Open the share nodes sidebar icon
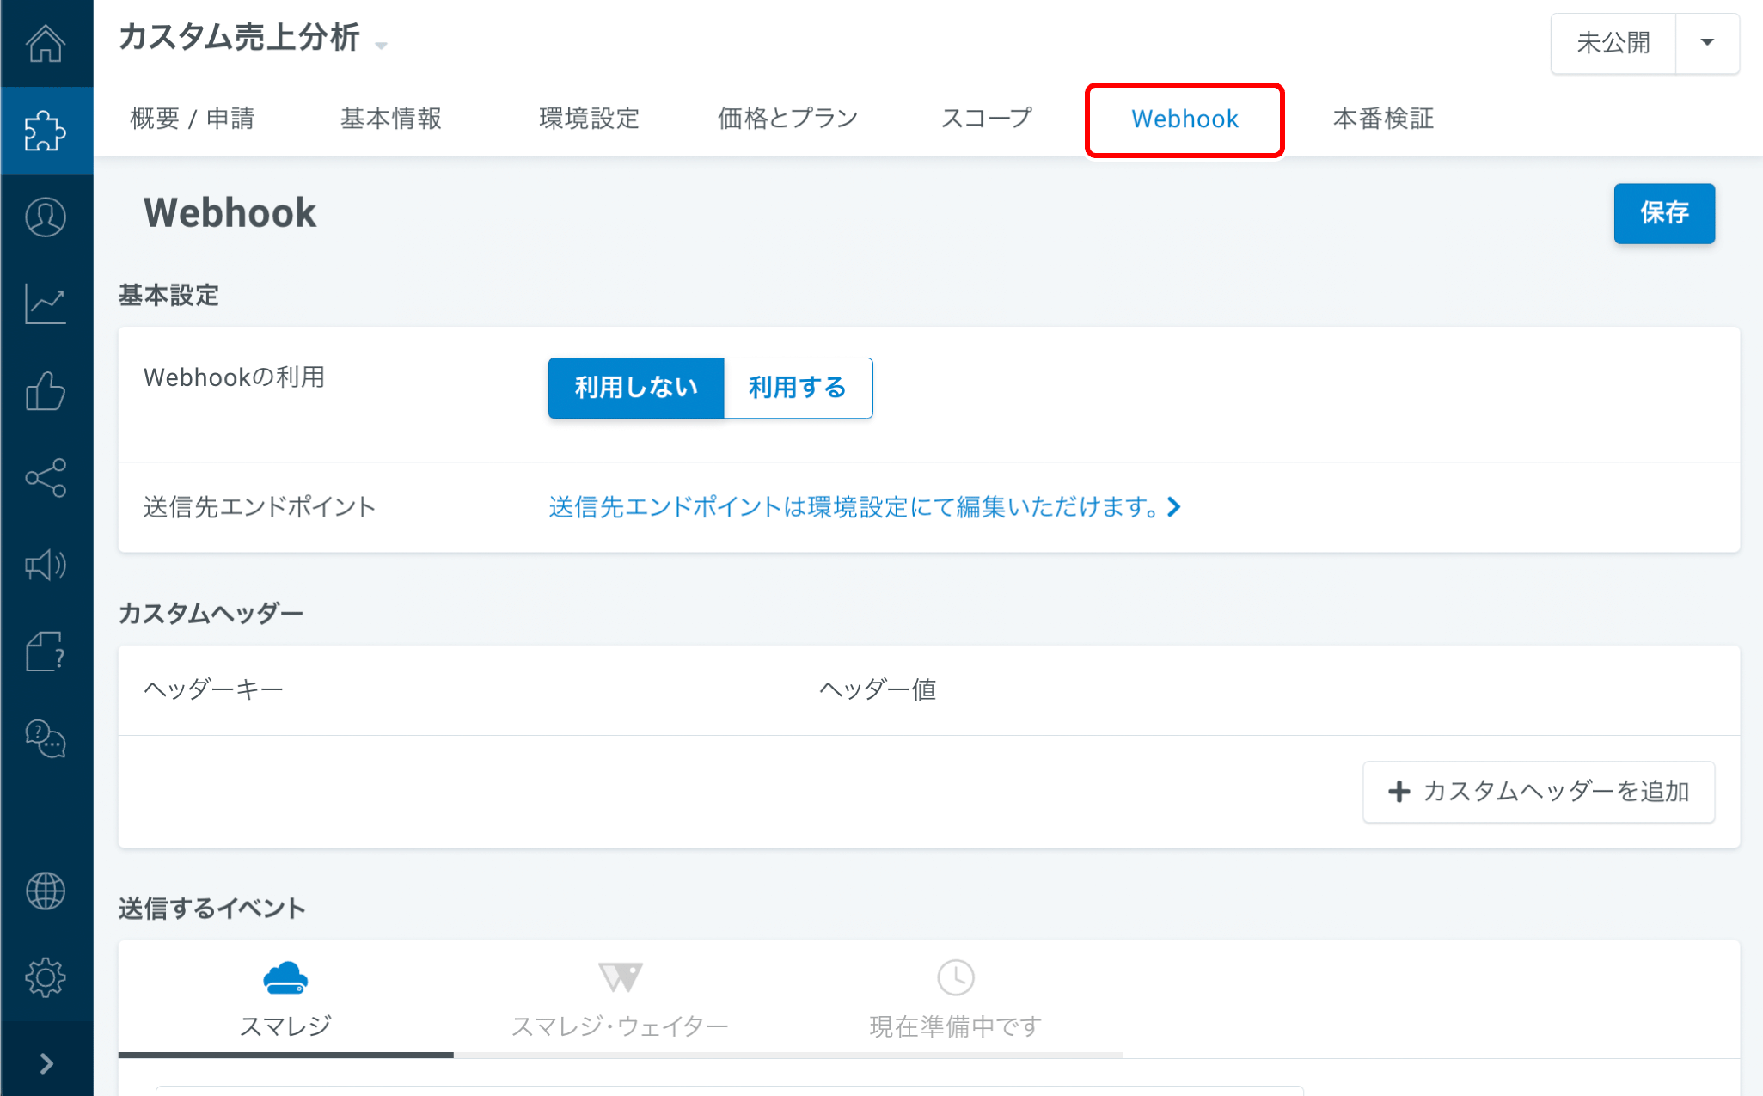 [x=46, y=478]
